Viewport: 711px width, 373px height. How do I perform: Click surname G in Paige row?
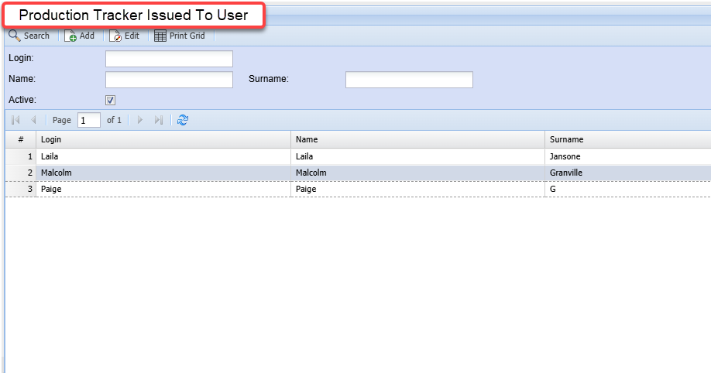[x=628, y=189]
